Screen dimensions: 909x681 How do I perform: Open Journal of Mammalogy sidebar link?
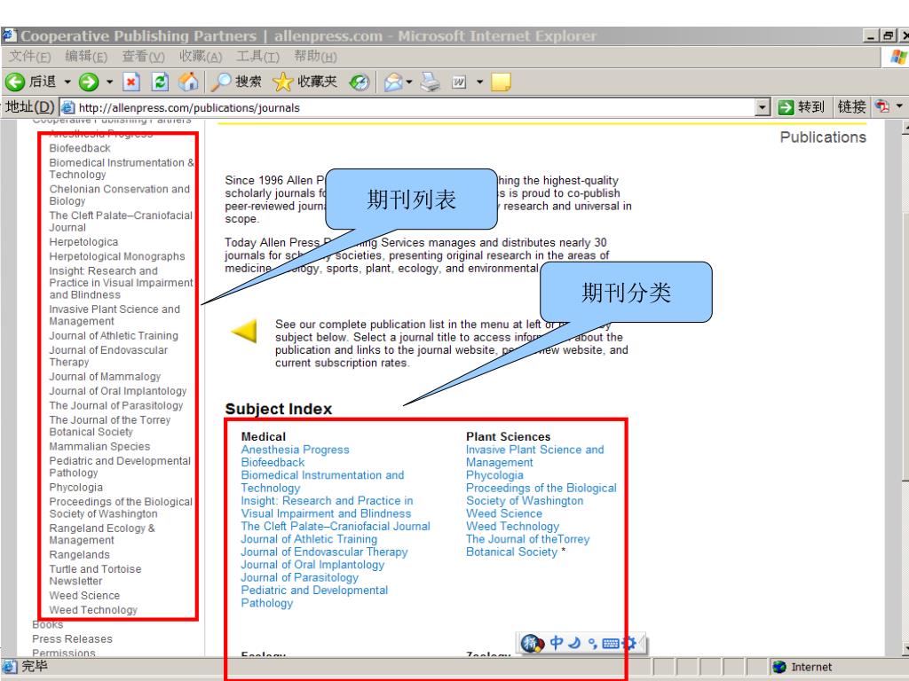105,376
